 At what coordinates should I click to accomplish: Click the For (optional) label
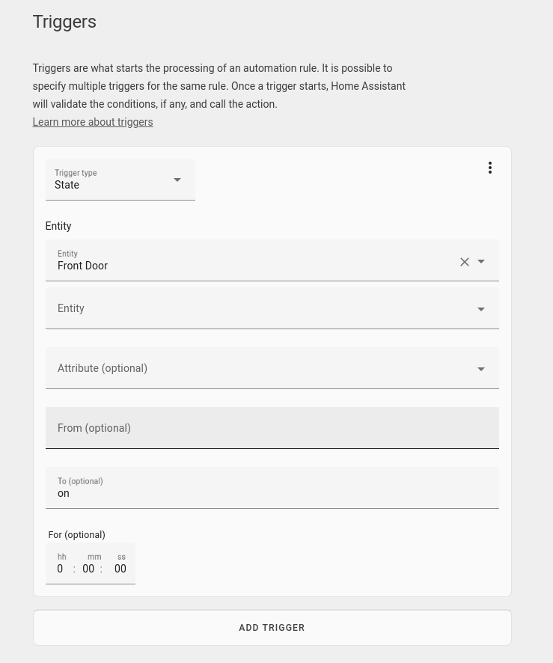coord(76,535)
